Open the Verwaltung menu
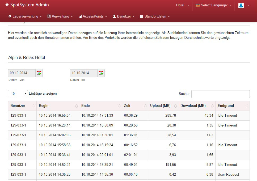The width and height of the screenshot is (257, 181). [60, 16]
